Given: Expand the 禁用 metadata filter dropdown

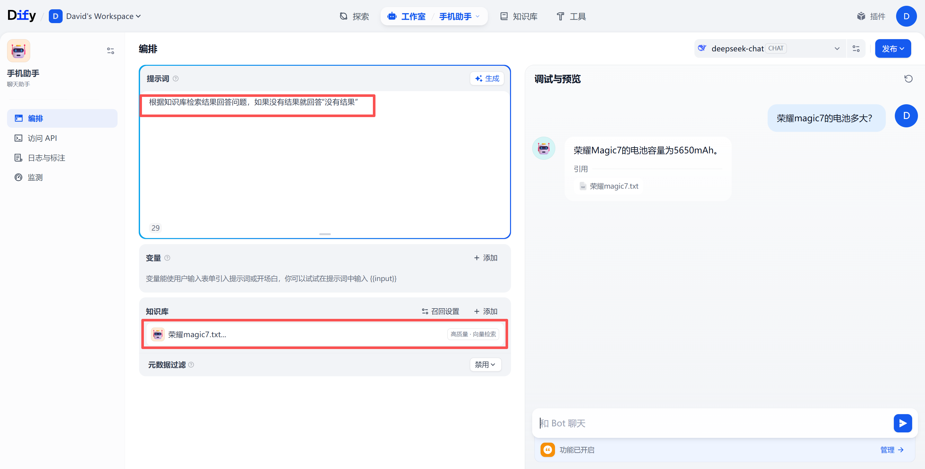Looking at the screenshot, I should click(485, 365).
